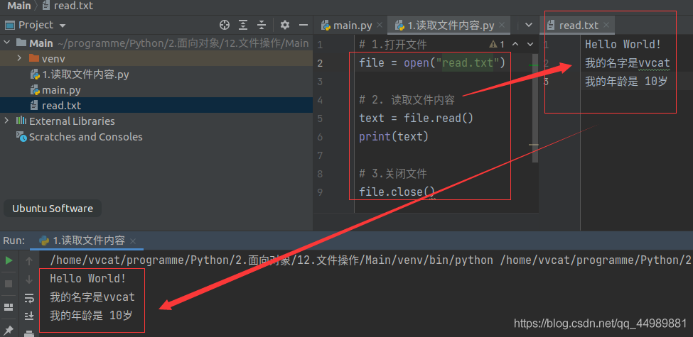The image size is (693, 337).
Task: Close the 1.读取文件内容 Run tab
Action: coord(133,241)
